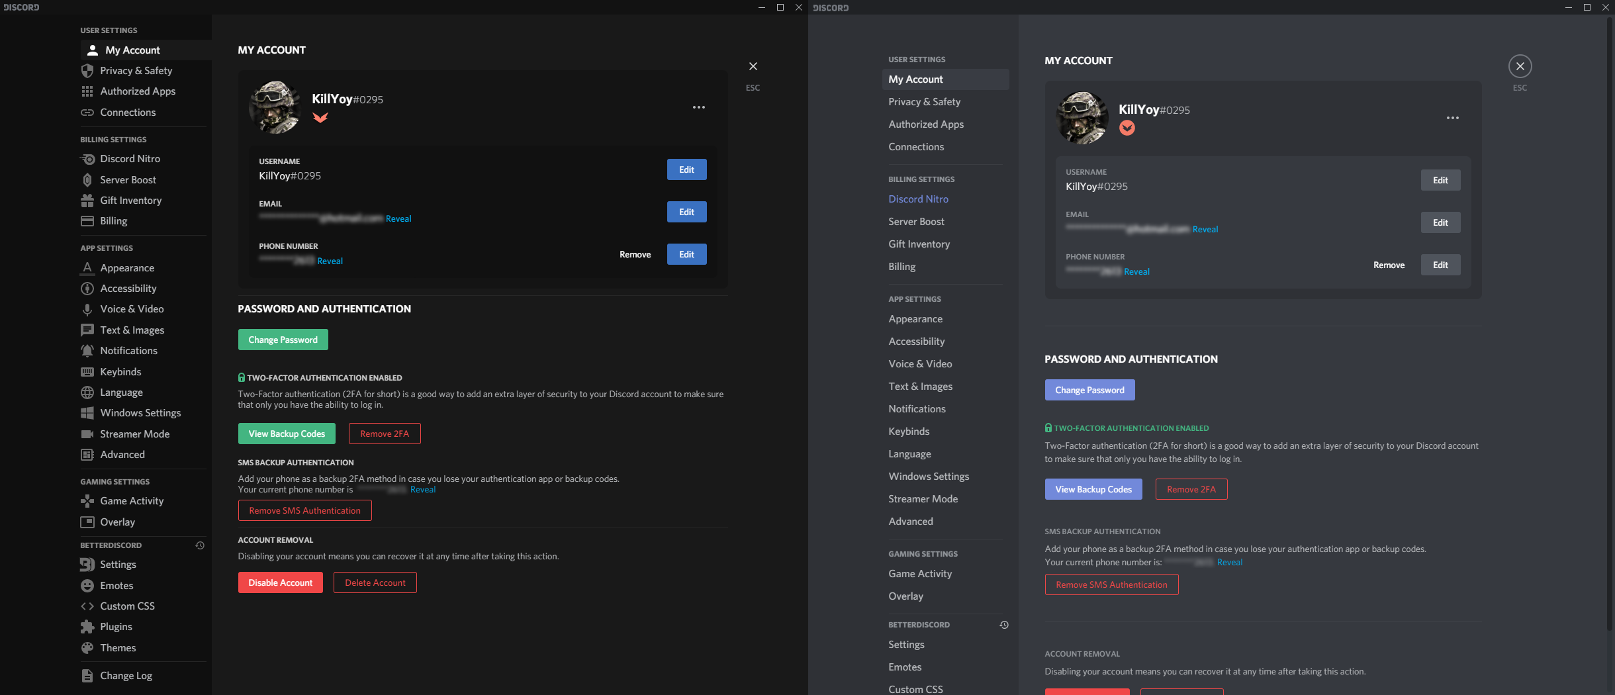1615x695 pixels.
Task: Click Remove SMS Authentication in left window
Action: click(304, 510)
